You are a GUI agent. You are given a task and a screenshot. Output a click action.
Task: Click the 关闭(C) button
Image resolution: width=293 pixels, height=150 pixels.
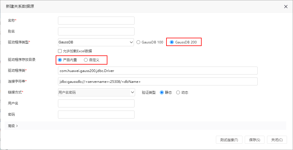pyautogui.click(x=277, y=140)
